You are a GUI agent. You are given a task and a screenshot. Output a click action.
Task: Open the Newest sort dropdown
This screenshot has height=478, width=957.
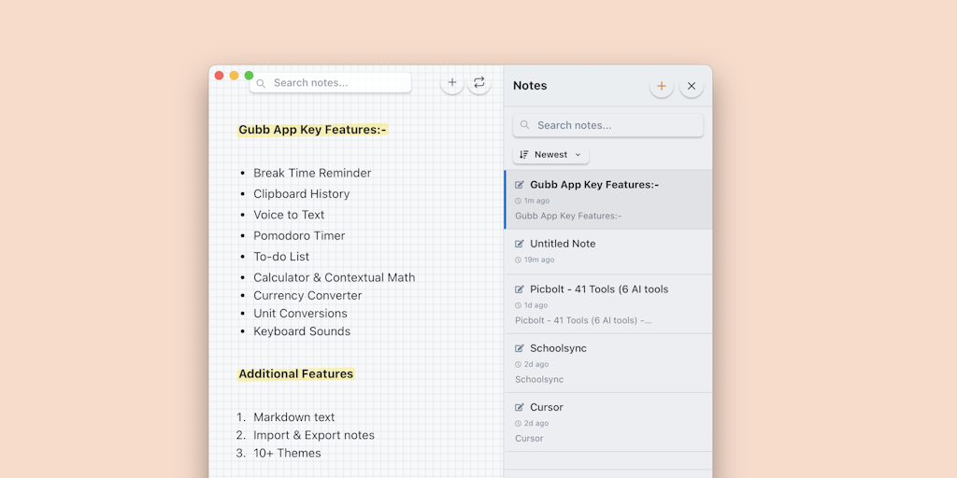550,154
